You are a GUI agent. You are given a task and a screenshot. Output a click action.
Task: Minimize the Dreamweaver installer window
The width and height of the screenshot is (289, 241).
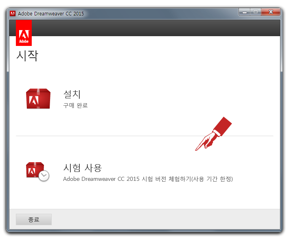(244, 12)
